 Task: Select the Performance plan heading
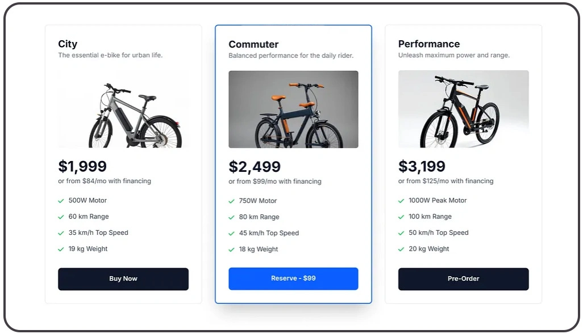pos(429,44)
